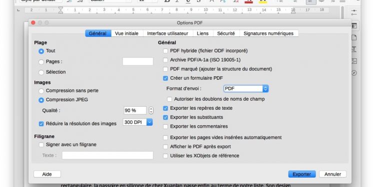Viewport: 375px width, 187px height.
Task: Enable PDF marqué checkbox
Action: [x=165, y=69]
